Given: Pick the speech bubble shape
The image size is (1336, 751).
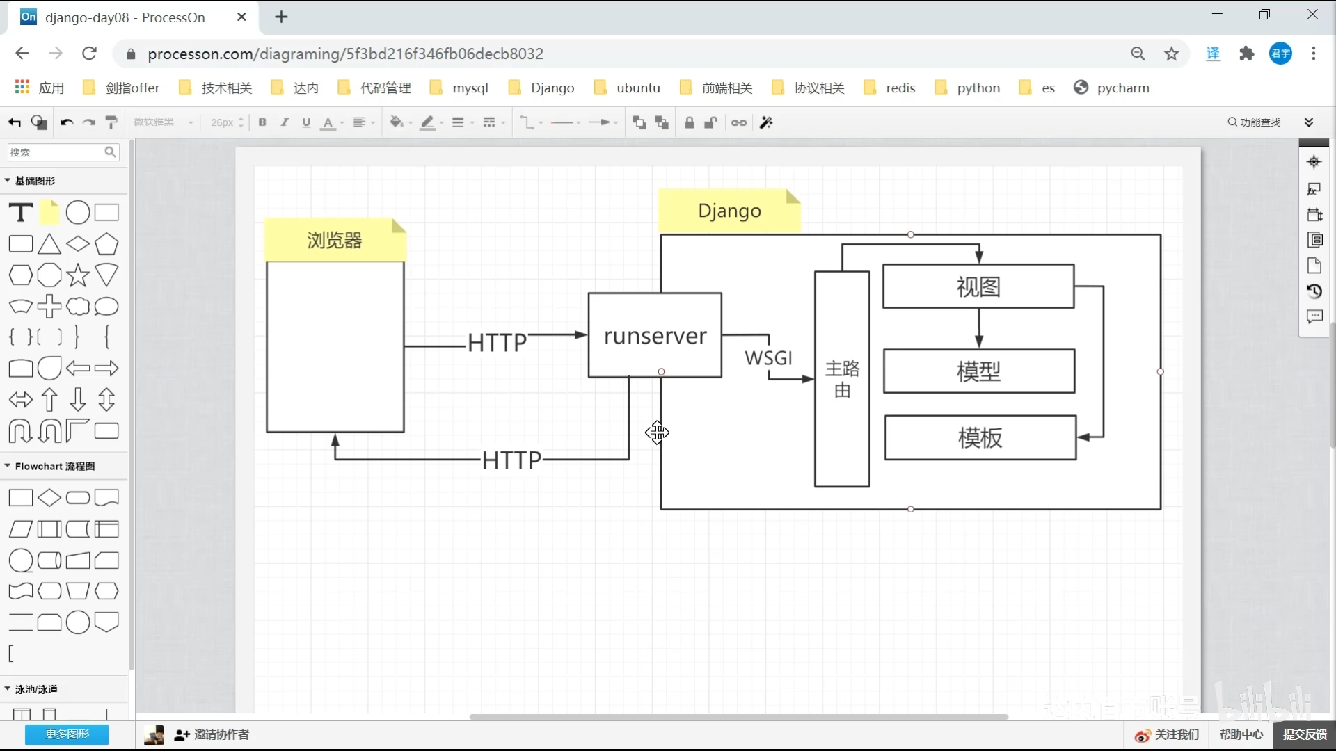Looking at the screenshot, I should (106, 307).
